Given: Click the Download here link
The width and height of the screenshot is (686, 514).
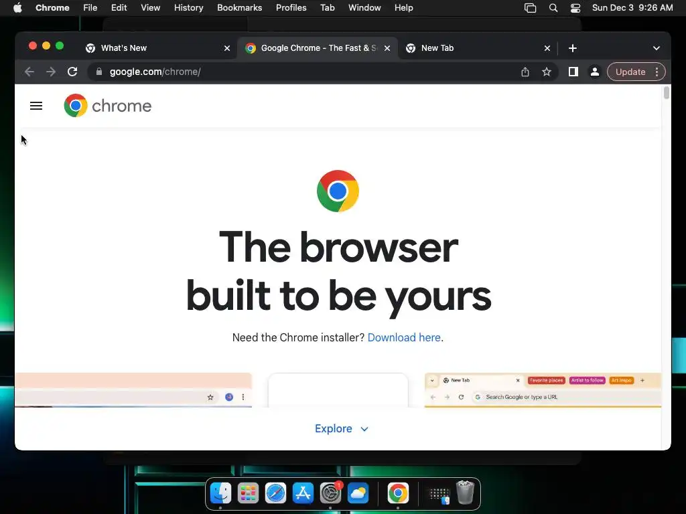Looking at the screenshot, I should click(404, 337).
